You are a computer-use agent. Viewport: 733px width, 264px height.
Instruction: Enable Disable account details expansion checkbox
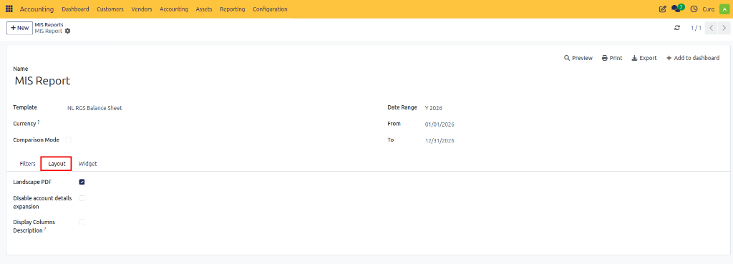click(82, 198)
